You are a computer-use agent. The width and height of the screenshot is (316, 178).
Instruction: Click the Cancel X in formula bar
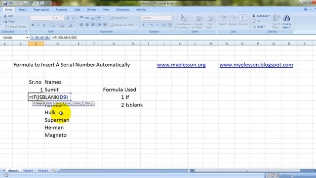(x=37, y=38)
